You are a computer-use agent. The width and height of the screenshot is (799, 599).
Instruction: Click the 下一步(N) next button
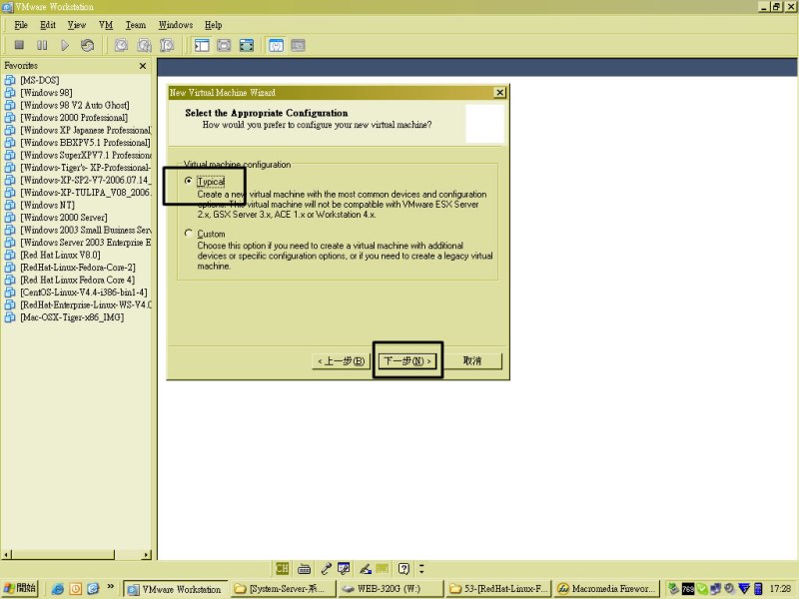[407, 361]
